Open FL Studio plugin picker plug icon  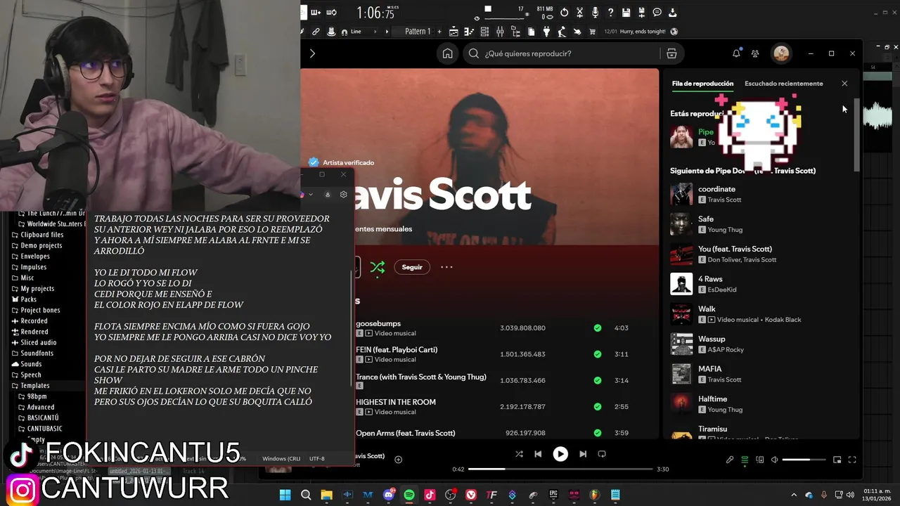pyautogui.click(x=546, y=32)
